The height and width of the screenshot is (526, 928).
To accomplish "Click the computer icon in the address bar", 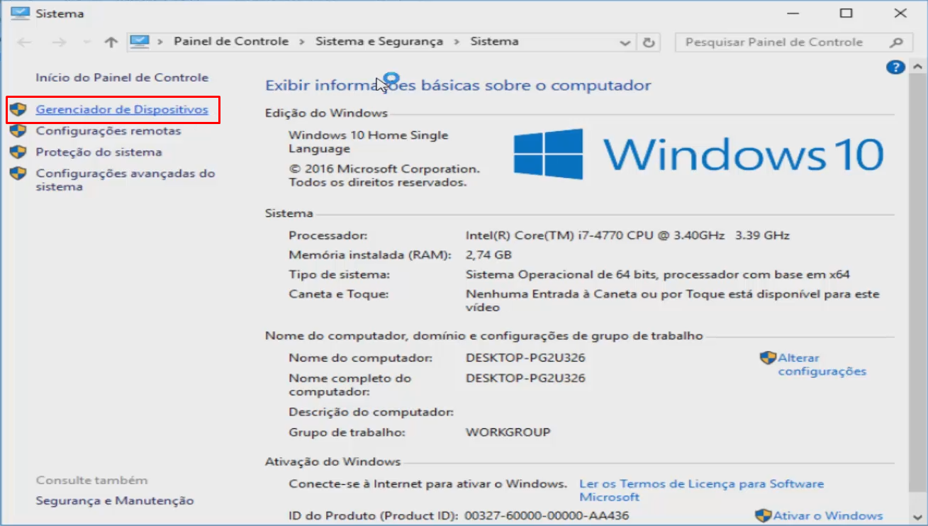I will 140,42.
